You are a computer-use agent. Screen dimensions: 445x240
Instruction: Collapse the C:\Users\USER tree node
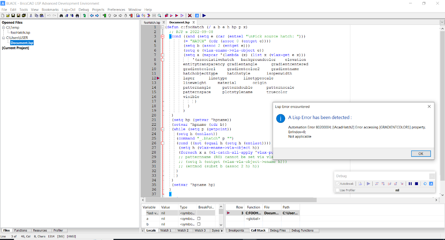point(4,37)
